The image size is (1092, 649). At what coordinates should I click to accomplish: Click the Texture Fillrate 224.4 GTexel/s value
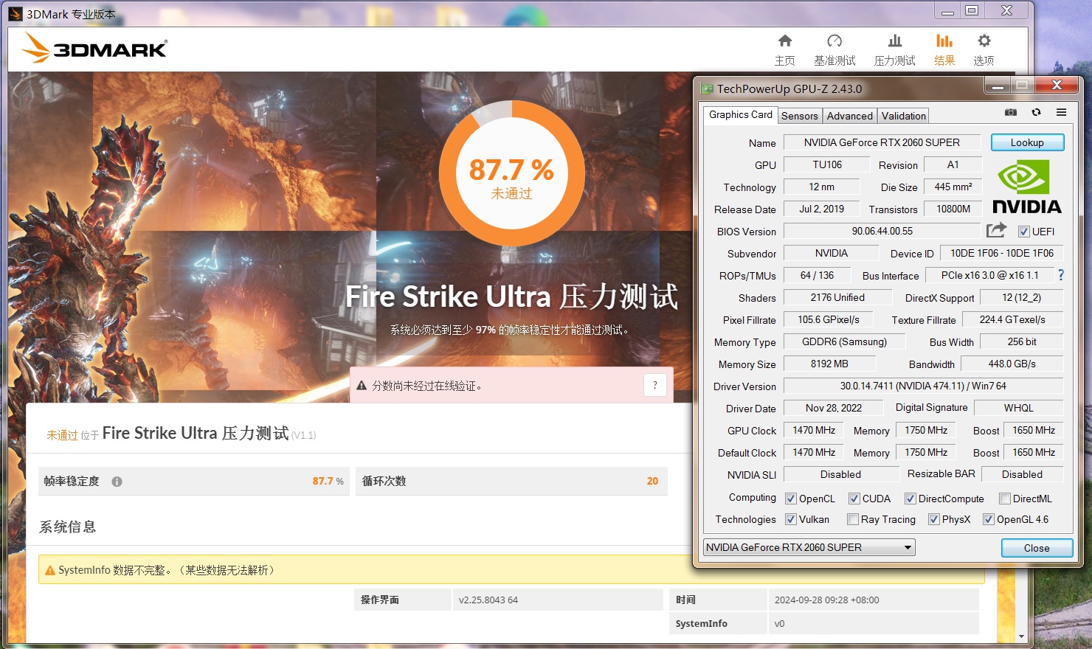(x=1012, y=319)
